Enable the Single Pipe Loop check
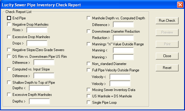 89,102
